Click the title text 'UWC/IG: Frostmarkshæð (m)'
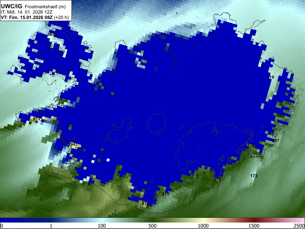This screenshot has height=229, width=305. pos(33,6)
